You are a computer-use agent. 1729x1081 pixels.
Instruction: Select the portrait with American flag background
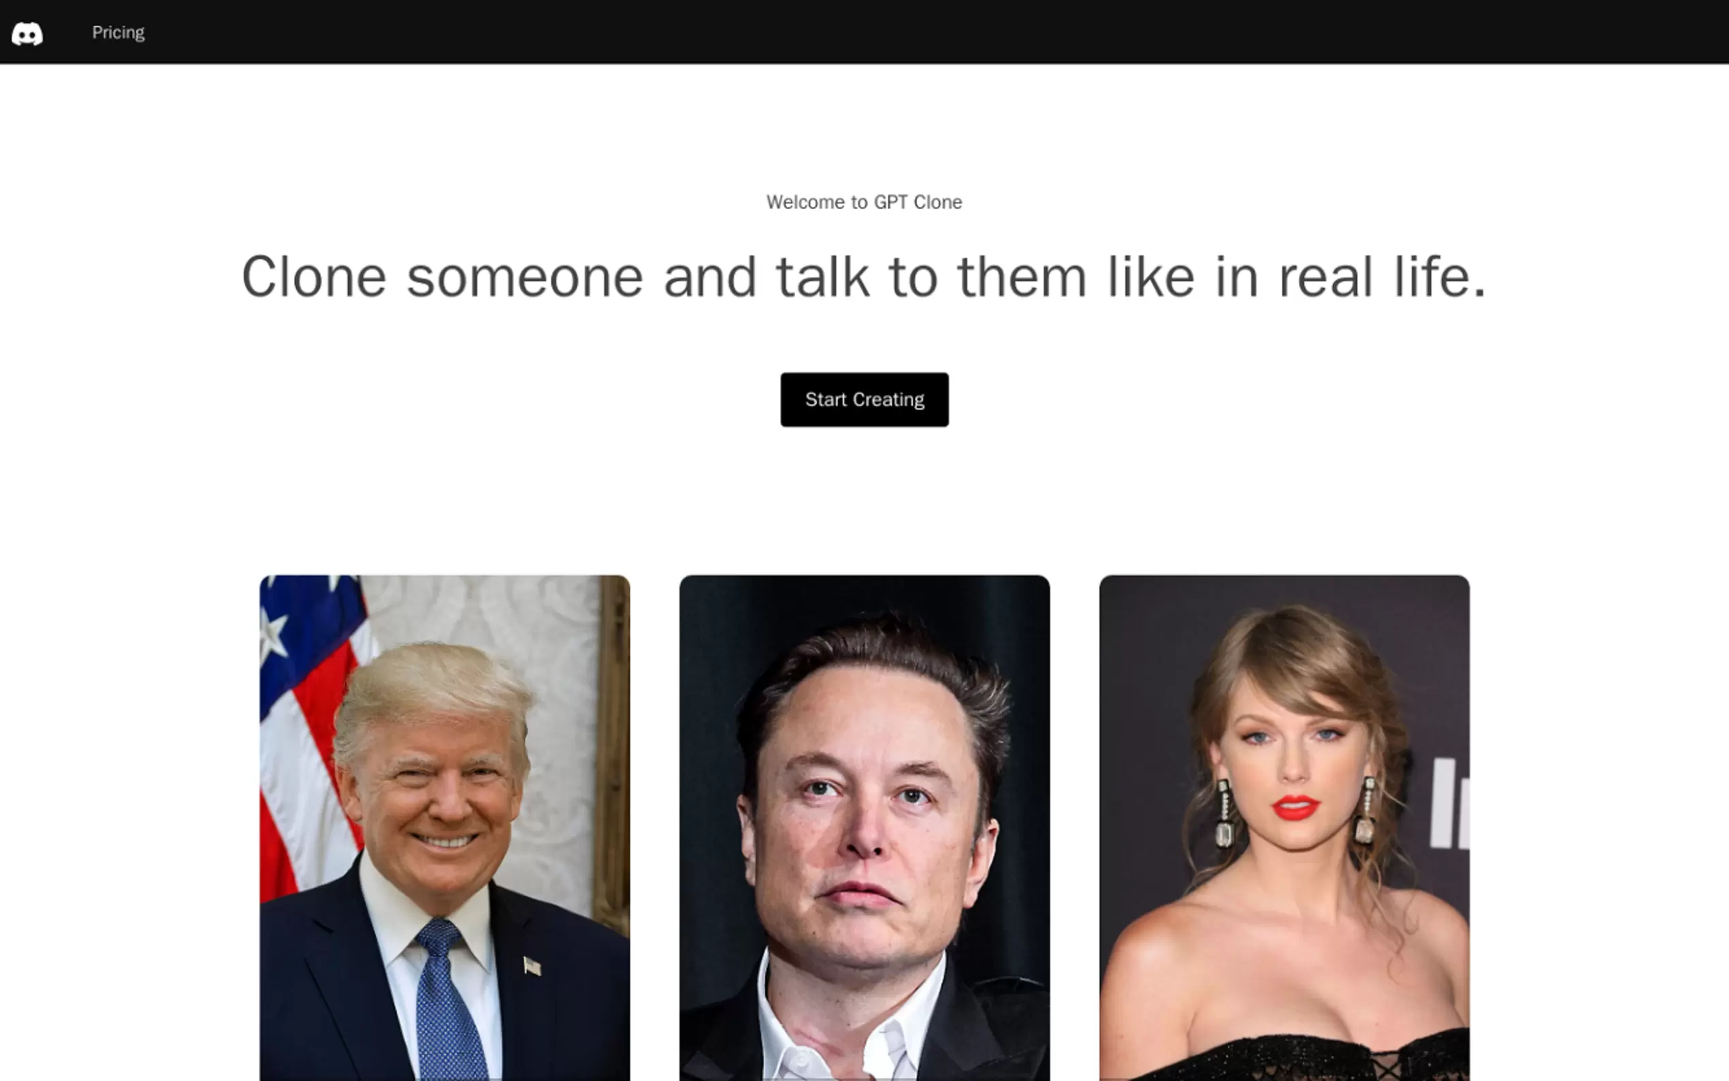pos(445,828)
